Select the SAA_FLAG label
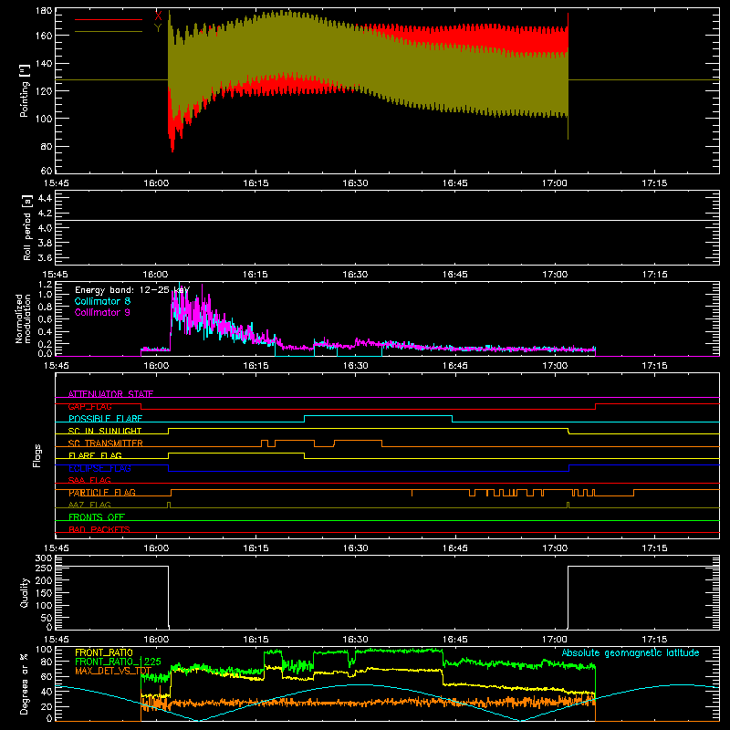 pos(89,480)
